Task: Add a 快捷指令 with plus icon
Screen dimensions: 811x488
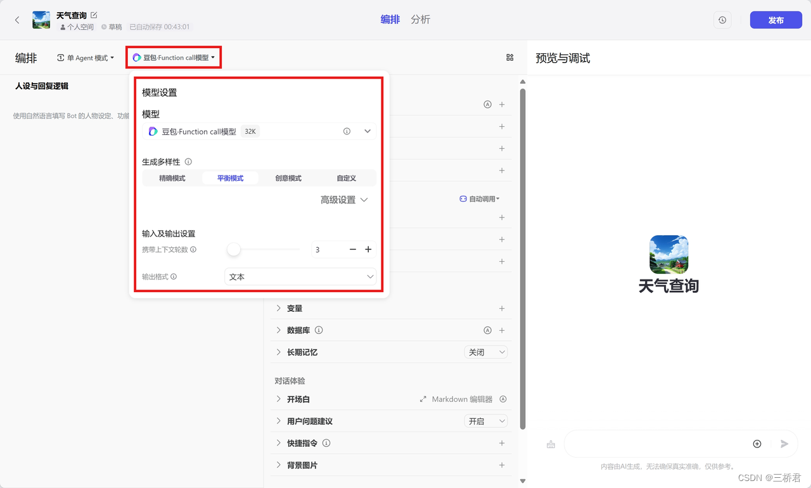Action: [502, 443]
